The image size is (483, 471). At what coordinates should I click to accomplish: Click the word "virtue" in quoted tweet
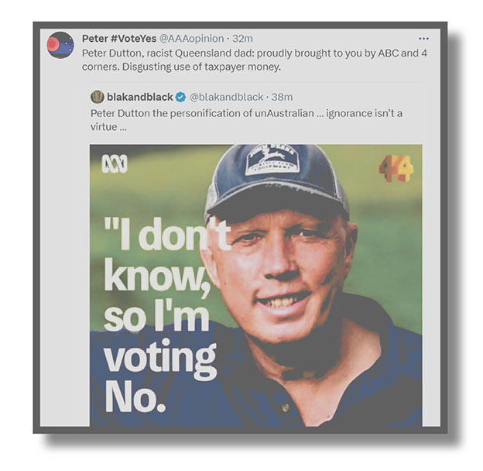tap(104, 125)
